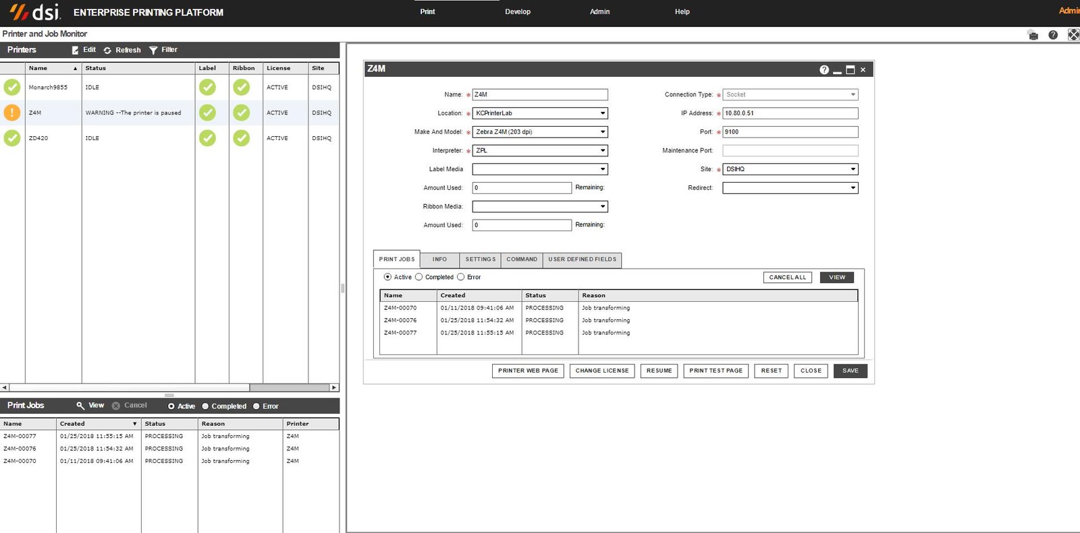Image resolution: width=1080 pixels, height=533 pixels.
Task: Click the Filter funnel icon in the Printers toolbar
Action: (x=153, y=50)
